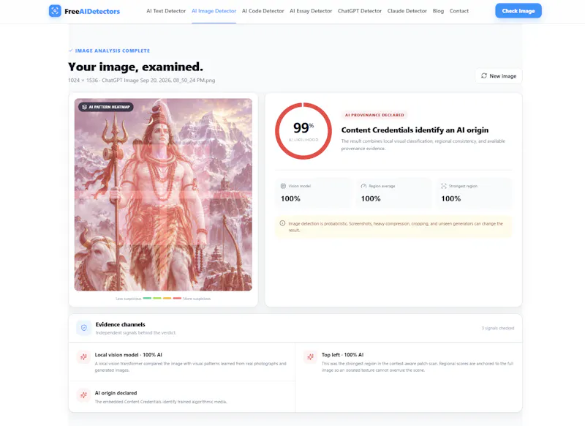Click the AI Provenance Declared badge

[374, 115]
